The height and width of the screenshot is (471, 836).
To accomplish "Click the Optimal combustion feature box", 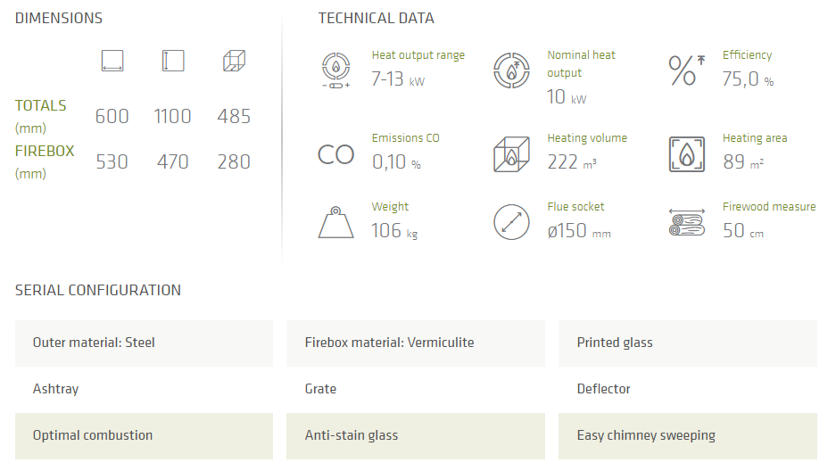I will (144, 435).
